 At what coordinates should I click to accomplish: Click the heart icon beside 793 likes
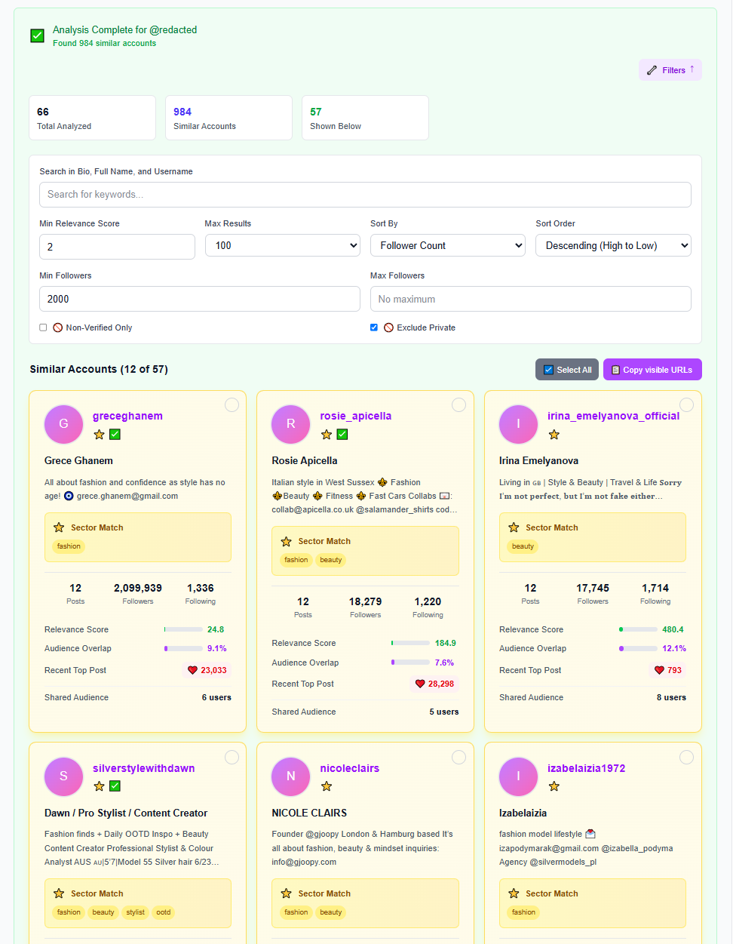[659, 670]
